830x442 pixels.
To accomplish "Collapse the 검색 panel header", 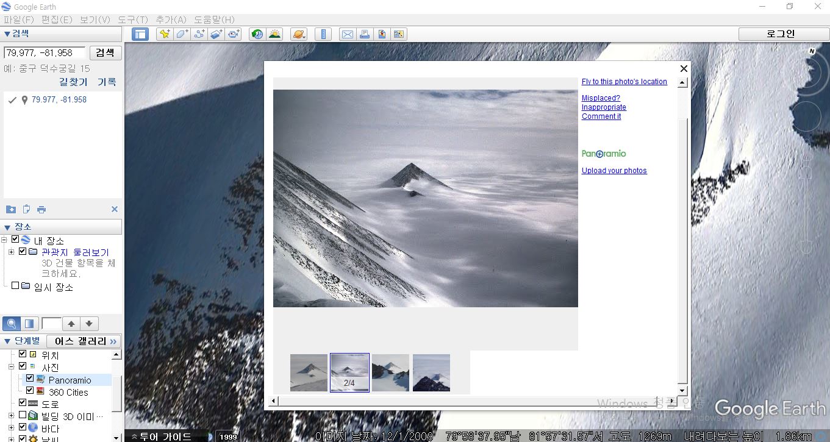I will [x=7, y=34].
